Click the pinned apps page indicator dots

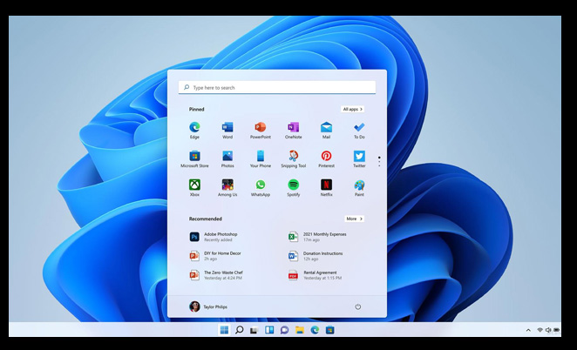click(x=379, y=162)
